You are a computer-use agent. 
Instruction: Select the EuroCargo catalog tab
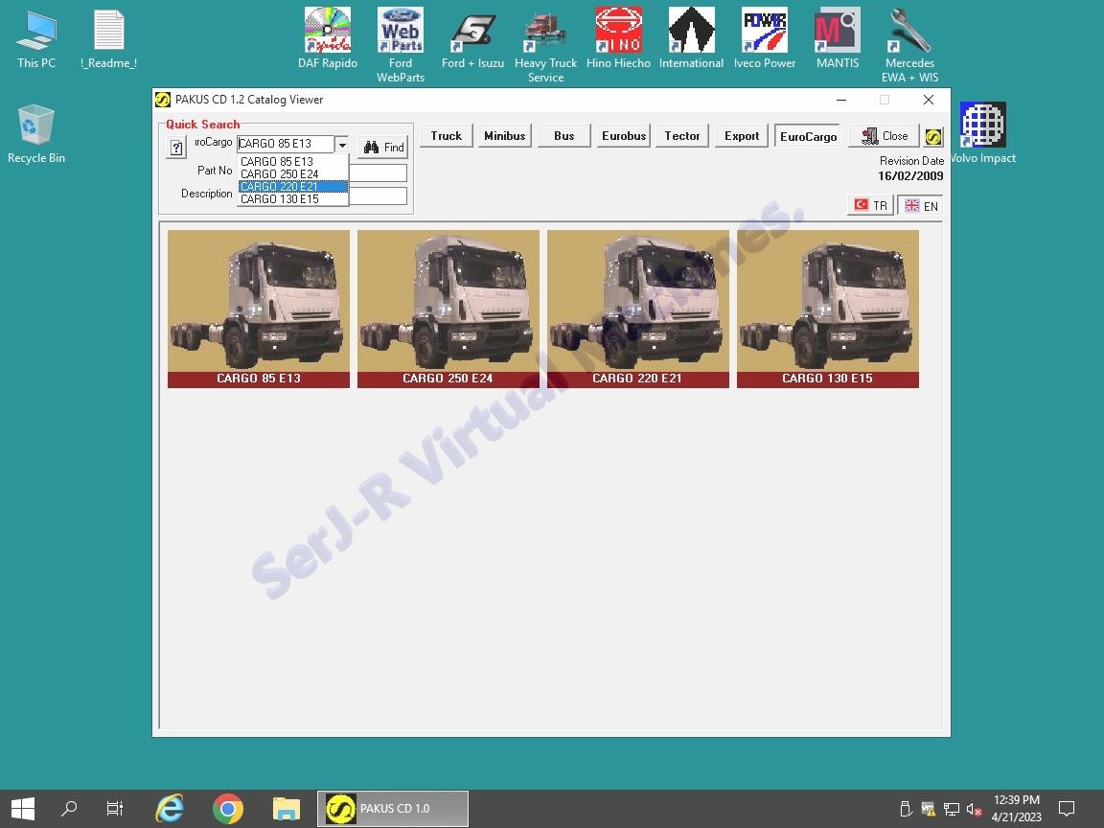(808, 136)
